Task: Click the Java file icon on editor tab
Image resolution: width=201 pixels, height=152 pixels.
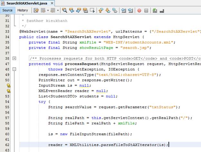Action: click(x=3, y=3)
